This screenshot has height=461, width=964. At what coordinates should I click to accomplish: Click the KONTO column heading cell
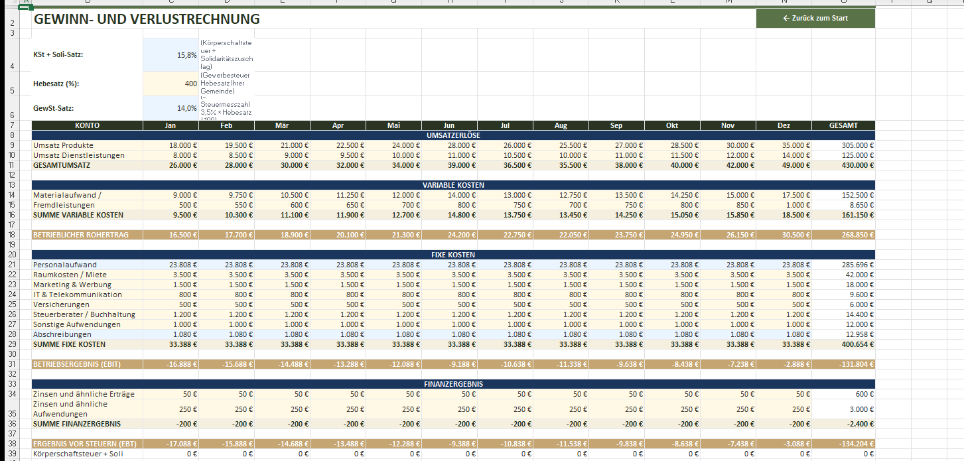click(87, 125)
